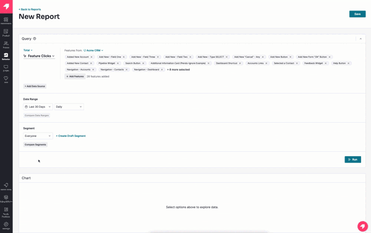Click the Run button
The width and height of the screenshot is (371, 233).
click(352, 159)
